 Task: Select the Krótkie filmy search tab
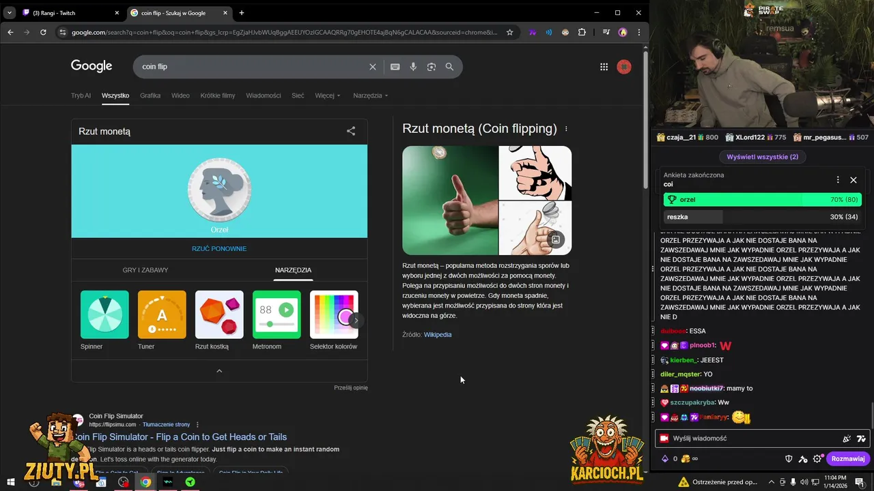[218, 95]
